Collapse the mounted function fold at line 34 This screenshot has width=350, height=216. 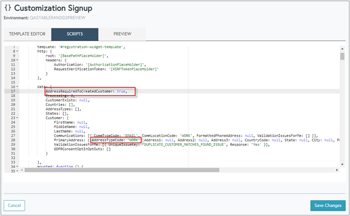pyautogui.click(x=17, y=166)
